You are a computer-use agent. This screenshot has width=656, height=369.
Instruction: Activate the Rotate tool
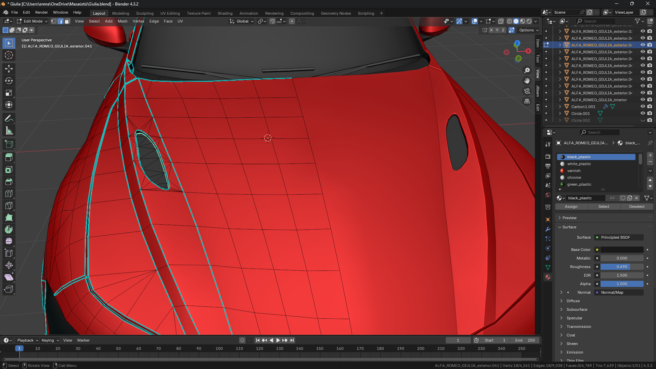point(9,81)
